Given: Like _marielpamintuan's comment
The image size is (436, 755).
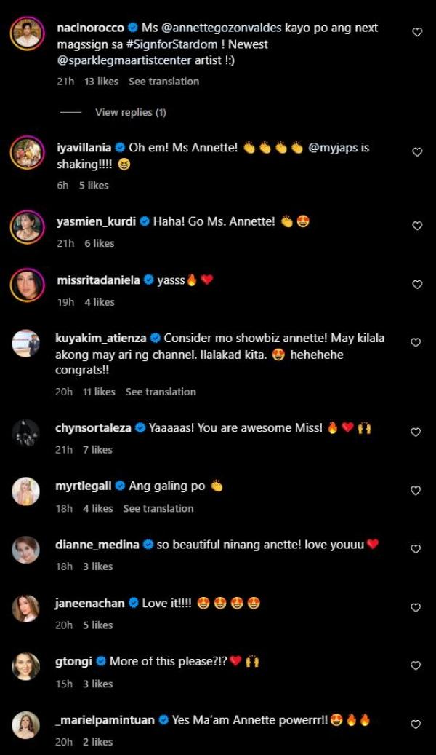Looking at the screenshot, I should pos(416,724).
